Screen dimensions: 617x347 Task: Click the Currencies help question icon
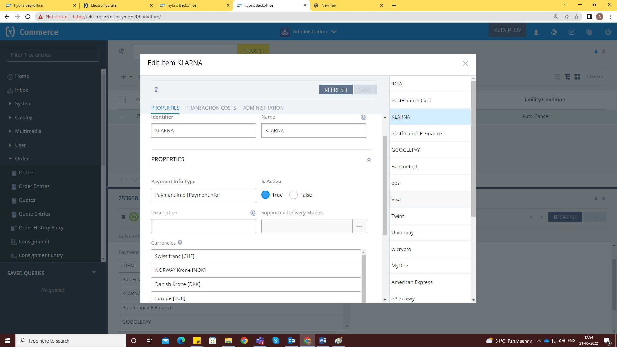[x=180, y=243]
